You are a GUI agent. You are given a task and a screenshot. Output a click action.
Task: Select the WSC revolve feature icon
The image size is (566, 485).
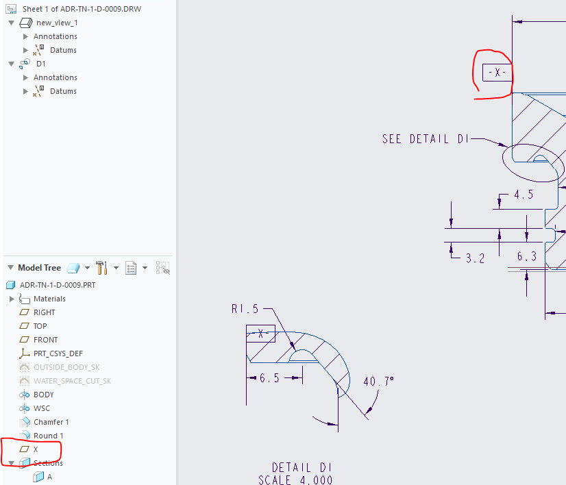click(24, 408)
